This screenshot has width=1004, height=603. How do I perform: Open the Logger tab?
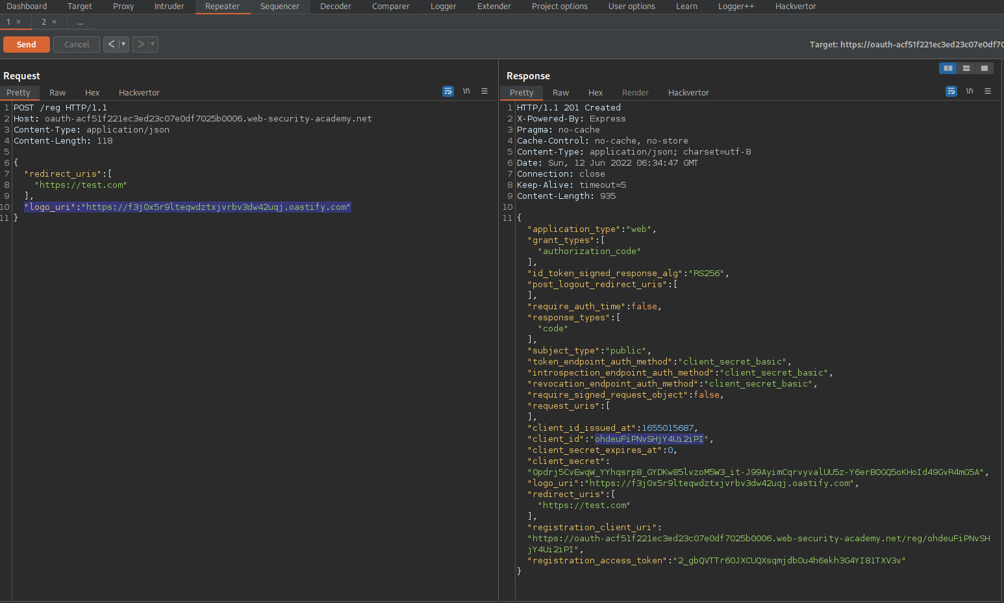444,6
